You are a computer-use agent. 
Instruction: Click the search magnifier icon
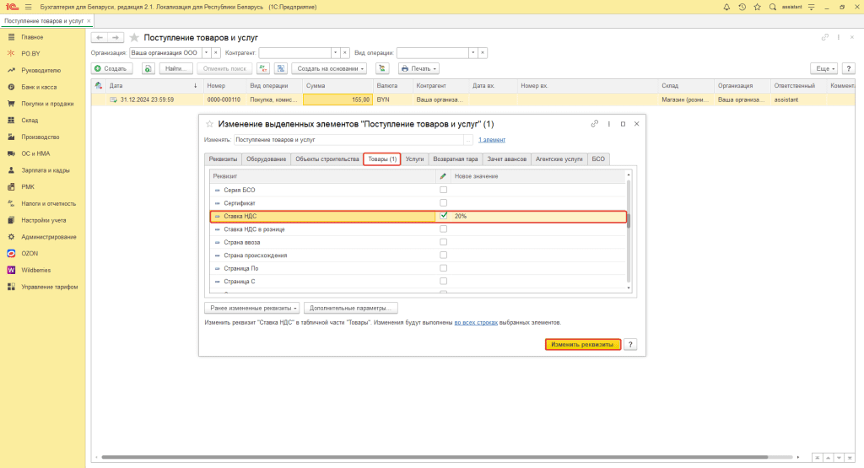point(770,7)
